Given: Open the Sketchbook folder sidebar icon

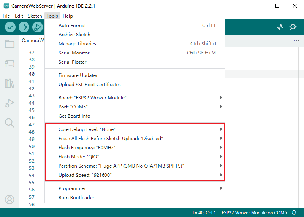Looking at the screenshot, I should [9, 44].
